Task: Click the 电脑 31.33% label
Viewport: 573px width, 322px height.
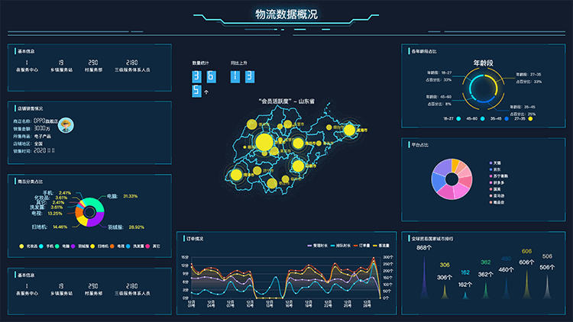Action: pyautogui.click(x=122, y=196)
